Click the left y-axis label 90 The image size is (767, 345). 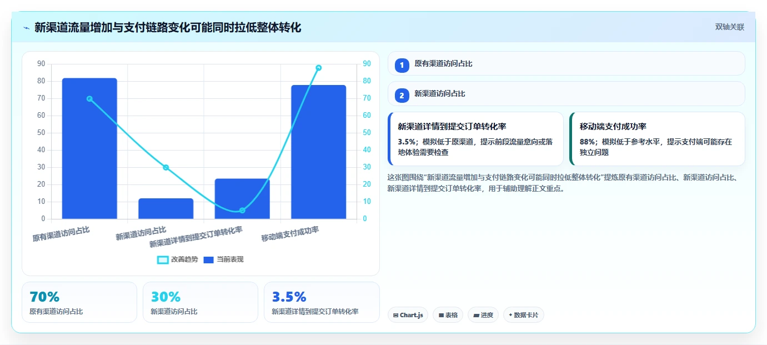click(41, 64)
